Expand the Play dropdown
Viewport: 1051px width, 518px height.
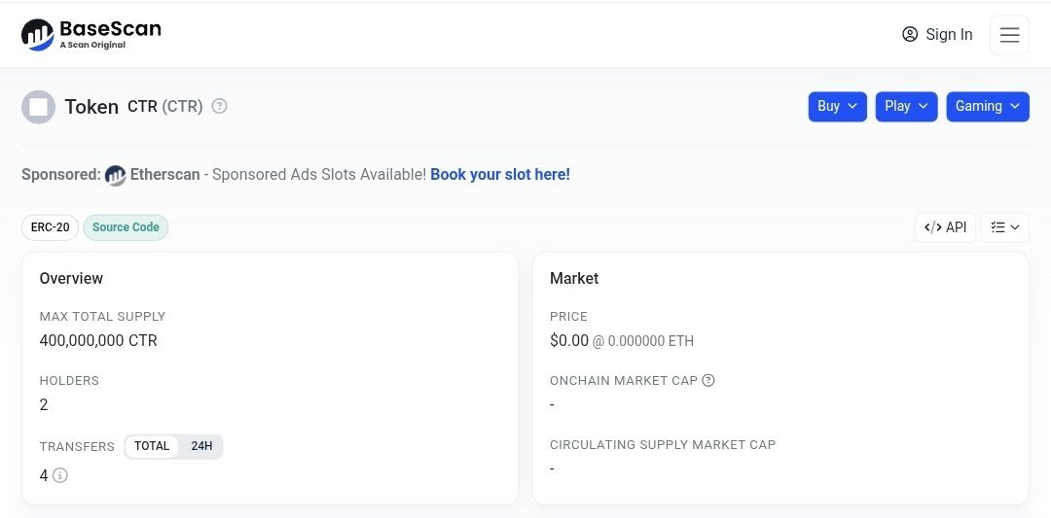pyautogui.click(x=906, y=106)
